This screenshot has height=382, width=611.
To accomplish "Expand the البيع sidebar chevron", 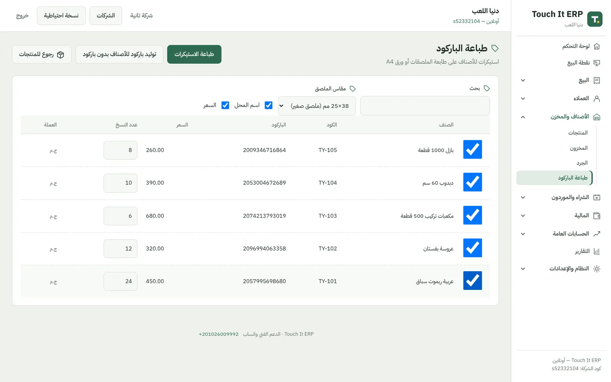I will click(523, 81).
